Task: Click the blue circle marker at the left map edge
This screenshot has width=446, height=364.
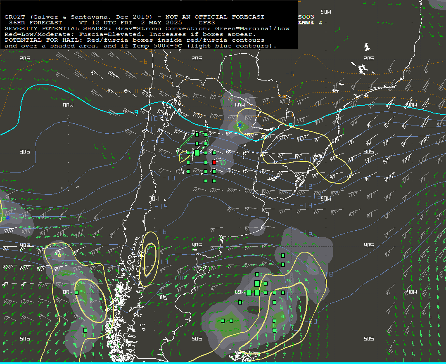Action: pos(8,218)
